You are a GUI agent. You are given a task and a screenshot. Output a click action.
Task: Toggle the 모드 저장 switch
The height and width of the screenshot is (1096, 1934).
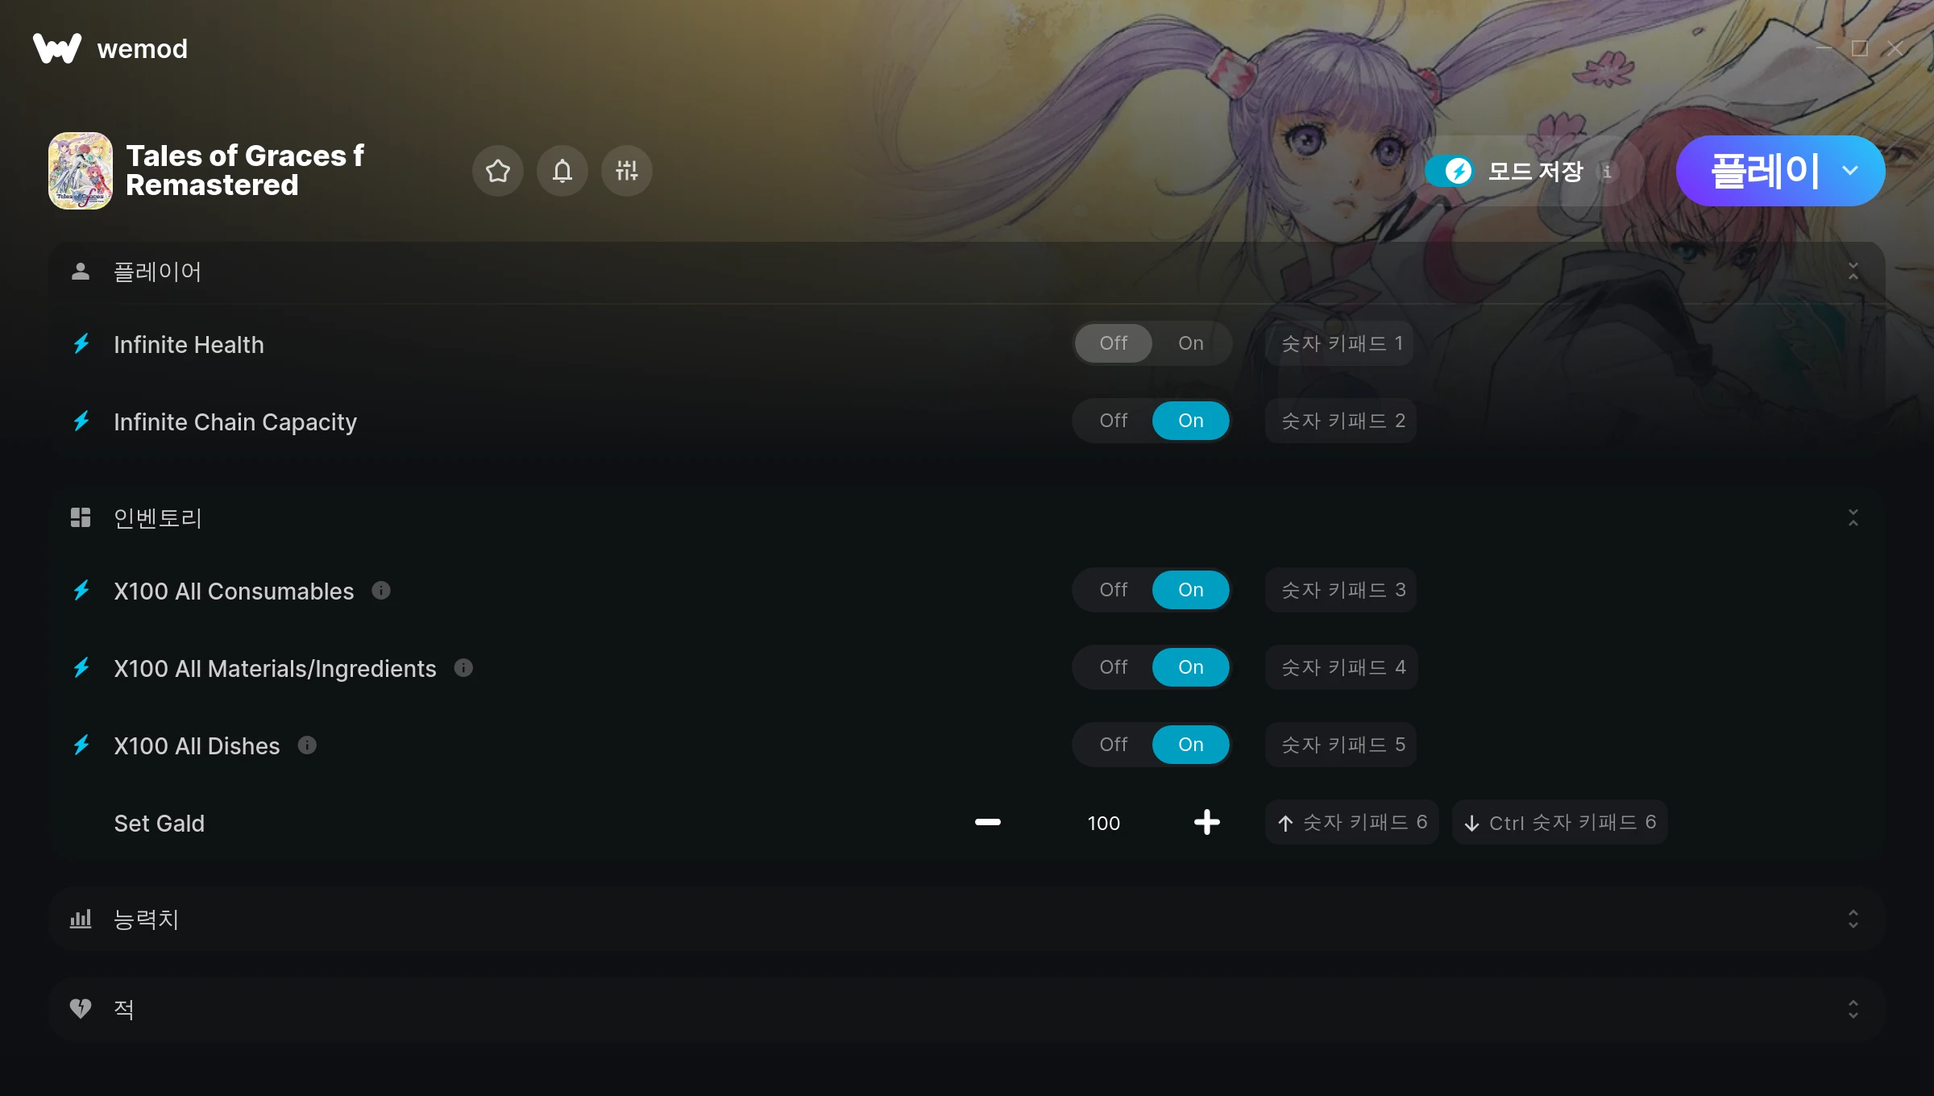pos(1450,171)
